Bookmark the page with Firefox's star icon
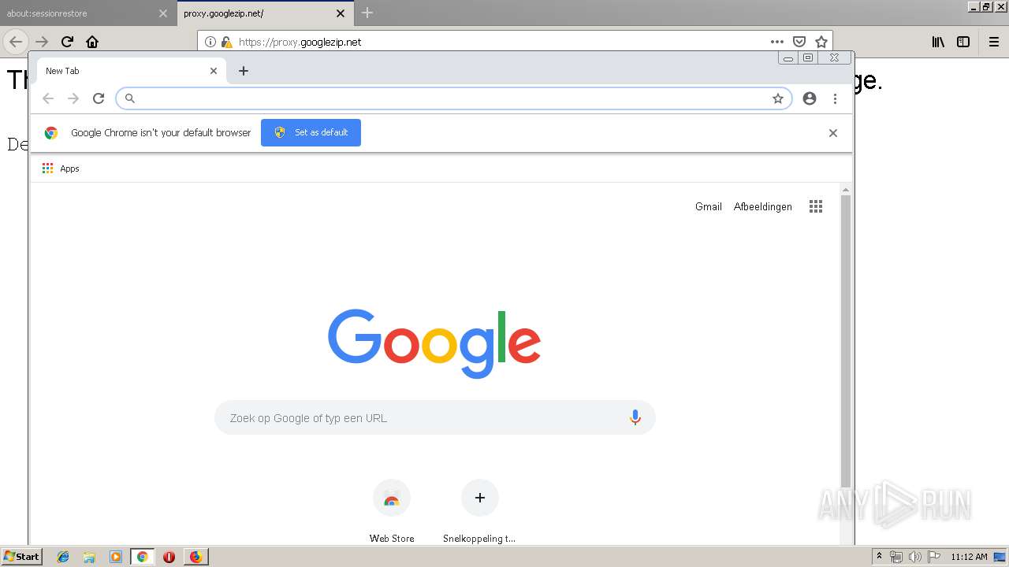The height and width of the screenshot is (567, 1009). 821,42
